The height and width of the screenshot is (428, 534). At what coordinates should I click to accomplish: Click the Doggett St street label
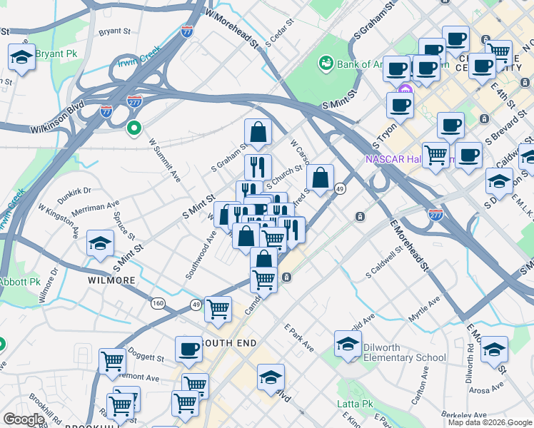click(x=146, y=355)
